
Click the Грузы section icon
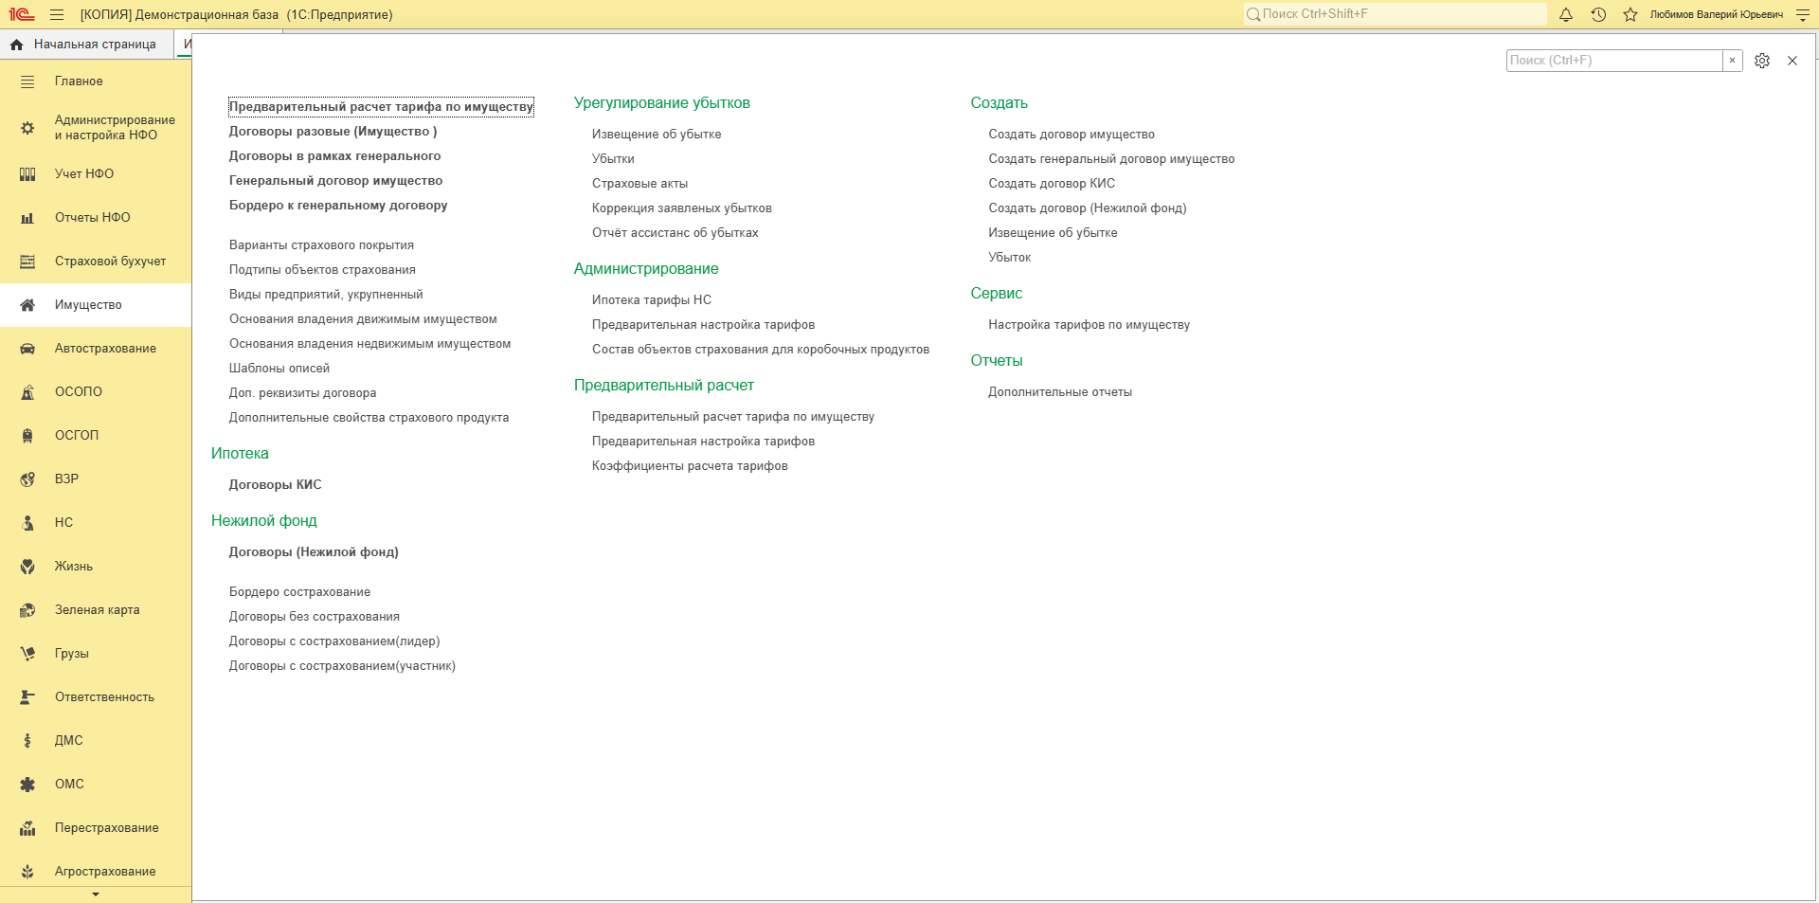click(x=27, y=654)
